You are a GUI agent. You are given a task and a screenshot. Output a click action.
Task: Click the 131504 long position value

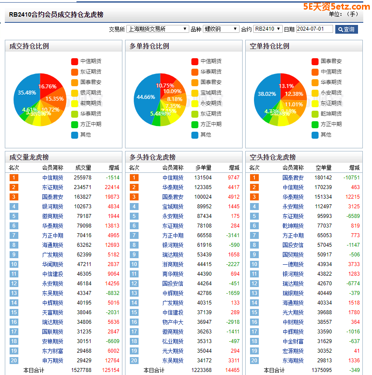click(203, 178)
